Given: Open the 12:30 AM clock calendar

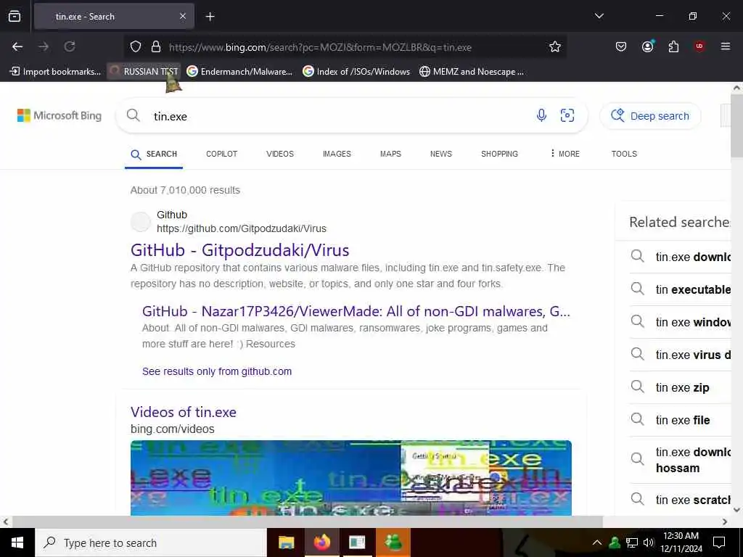Looking at the screenshot, I should click(681, 542).
